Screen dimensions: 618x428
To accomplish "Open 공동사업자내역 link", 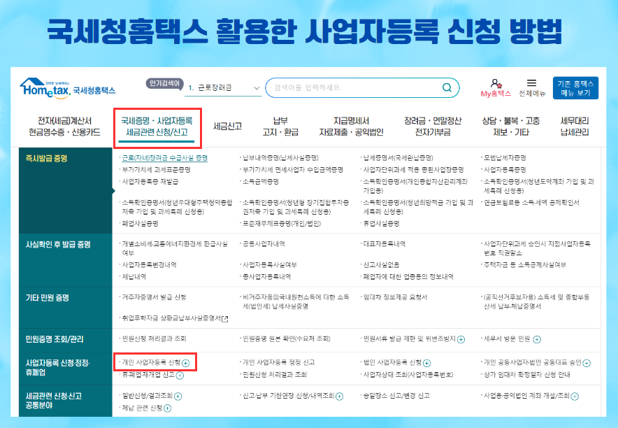I will point(264,244).
